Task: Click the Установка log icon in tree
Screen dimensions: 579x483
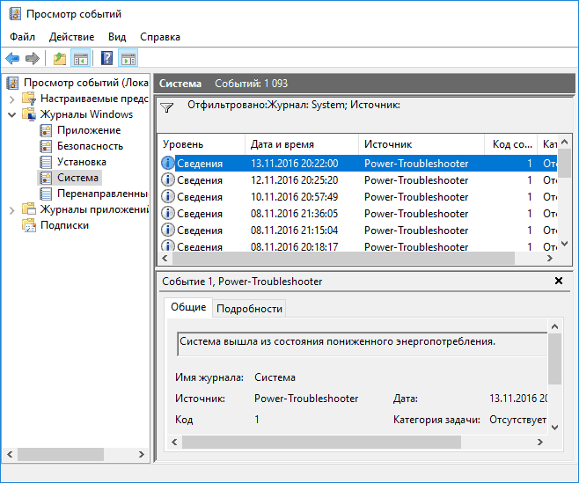Action: click(x=46, y=162)
